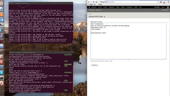Viewport: 170px width, 96px height.
Task: Open the red tools icon at dock bottom
Action: [x=2, y=83]
